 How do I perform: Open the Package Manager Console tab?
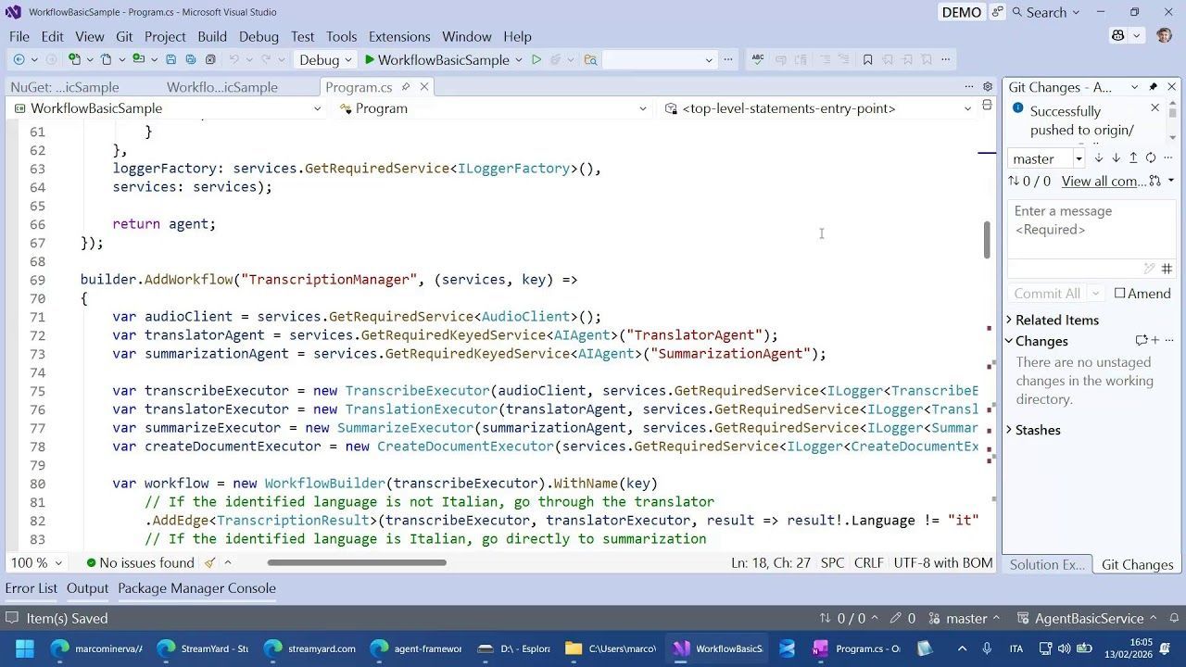pos(196,588)
